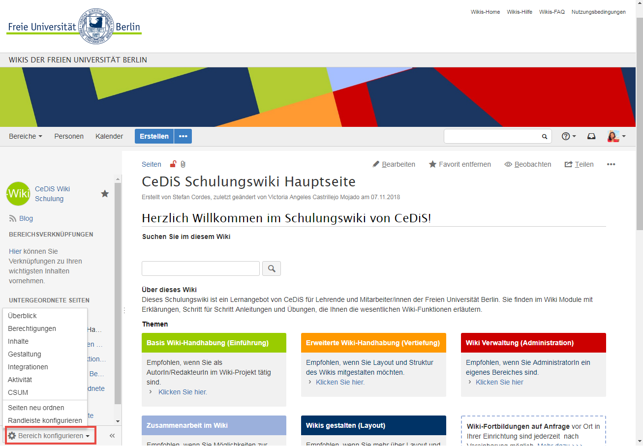
Task: Click the Zusammenarbeit im Wiki header
Action: point(214,425)
